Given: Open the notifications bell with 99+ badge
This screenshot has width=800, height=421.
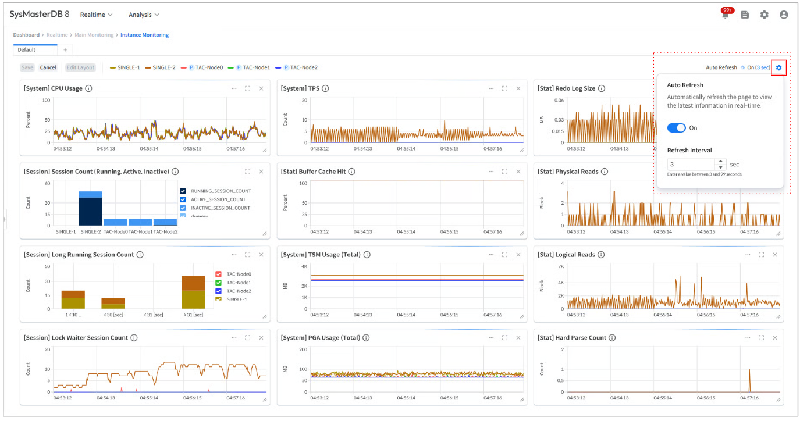Looking at the screenshot, I should pos(725,15).
